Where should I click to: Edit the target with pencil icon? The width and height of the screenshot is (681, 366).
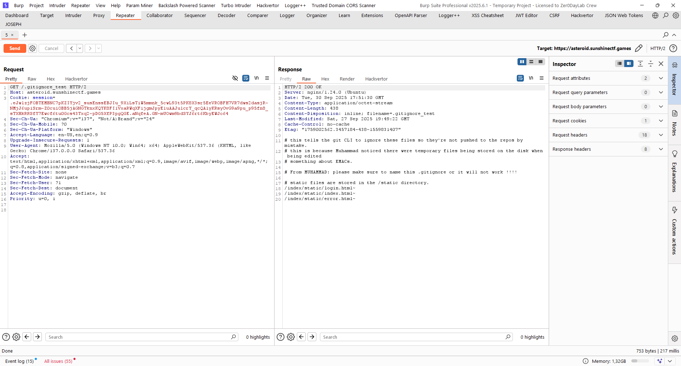[x=638, y=48]
